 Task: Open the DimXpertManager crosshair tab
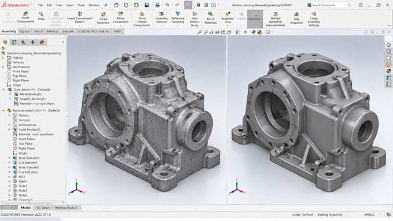32,42
